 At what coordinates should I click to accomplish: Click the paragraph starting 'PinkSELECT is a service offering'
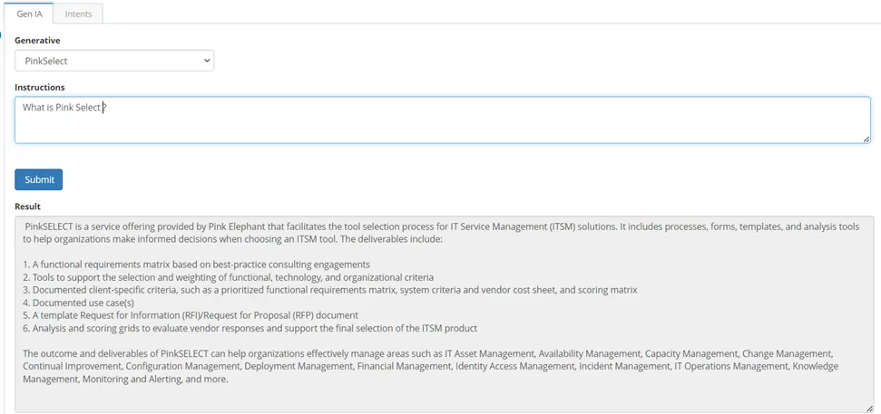442,233
